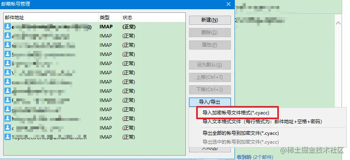Click the 上移(Ctrl+↑) button
The width and height of the screenshot is (350, 160).
(210, 77)
